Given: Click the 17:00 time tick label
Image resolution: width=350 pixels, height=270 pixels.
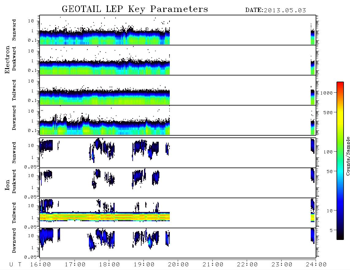Looking at the screenshot, I should click(x=75, y=265).
